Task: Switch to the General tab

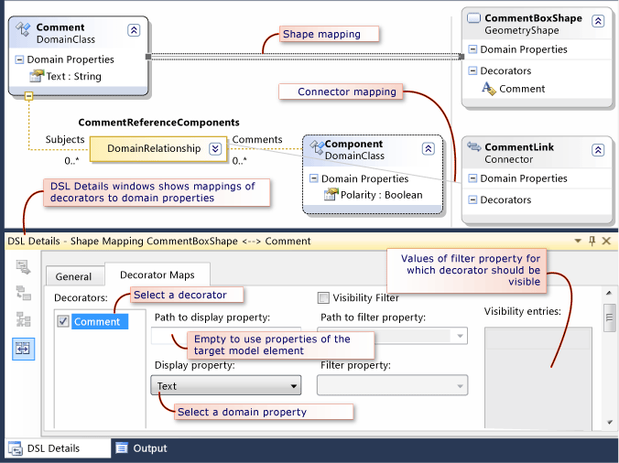Action: [73, 276]
